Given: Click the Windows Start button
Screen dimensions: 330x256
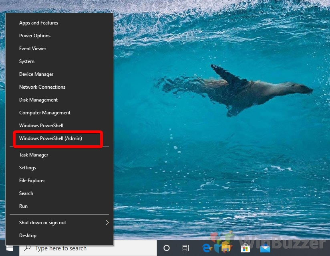Looking at the screenshot, I should click(10, 248).
